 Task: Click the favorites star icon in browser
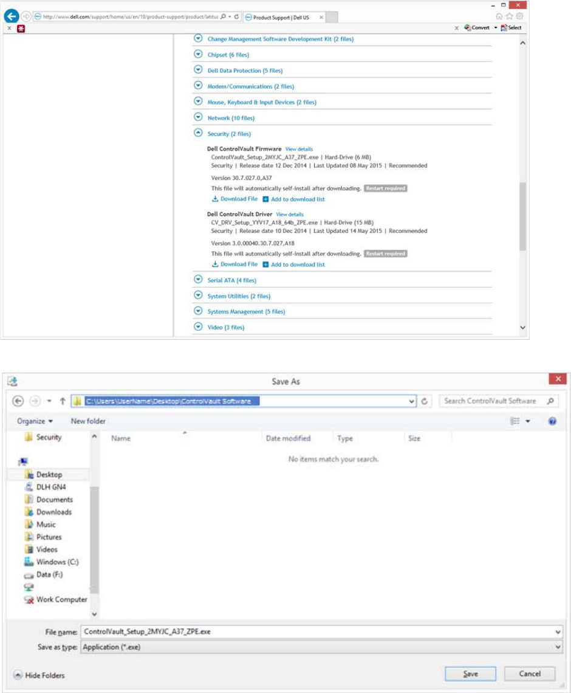tap(509, 16)
